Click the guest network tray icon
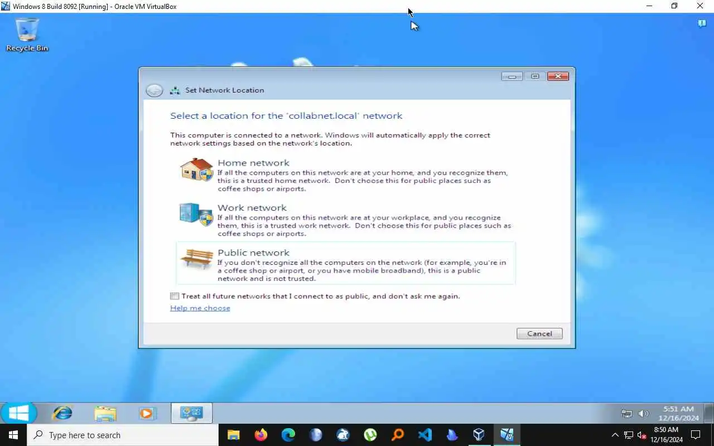Screen dimensions: 714x446 point(626,414)
